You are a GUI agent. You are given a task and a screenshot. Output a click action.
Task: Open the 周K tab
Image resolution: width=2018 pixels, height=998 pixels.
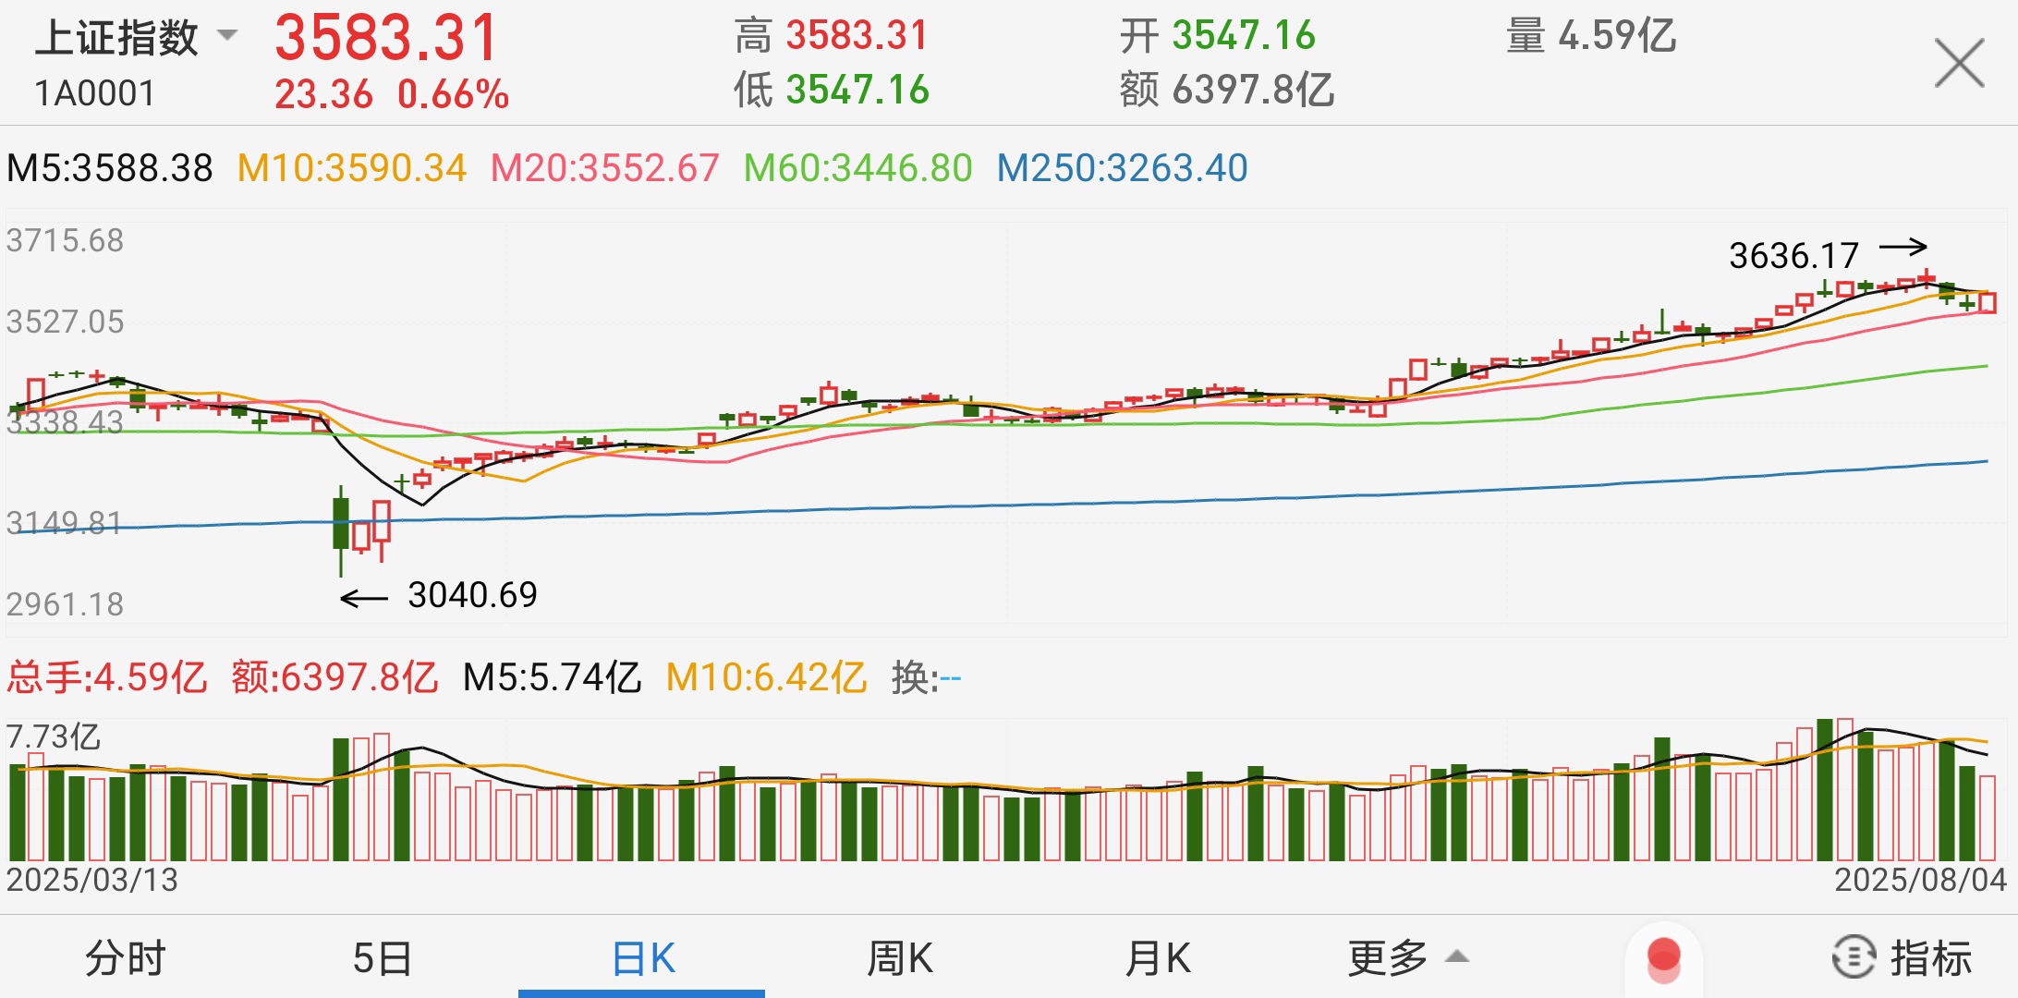pyautogui.click(x=900, y=957)
